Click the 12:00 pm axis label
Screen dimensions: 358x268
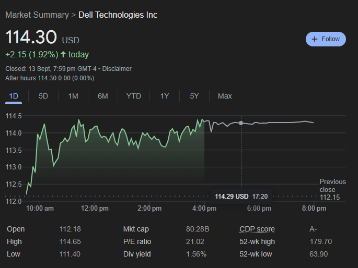coord(95,209)
